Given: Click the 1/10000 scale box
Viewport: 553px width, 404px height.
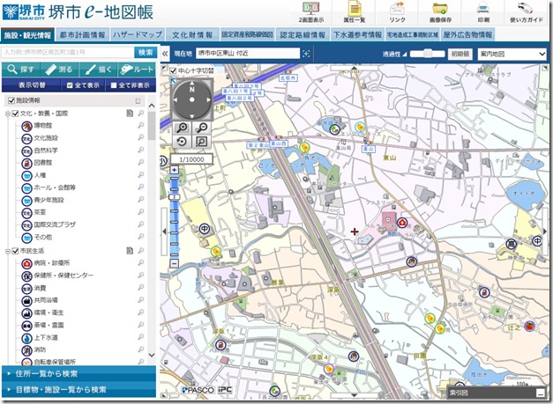Looking at the screenshot, I should (191, 159).
